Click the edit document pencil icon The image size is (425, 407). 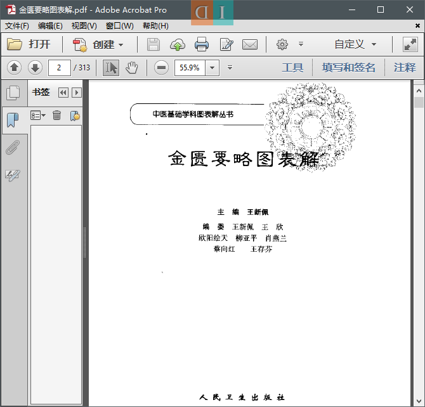pos(226,45)
